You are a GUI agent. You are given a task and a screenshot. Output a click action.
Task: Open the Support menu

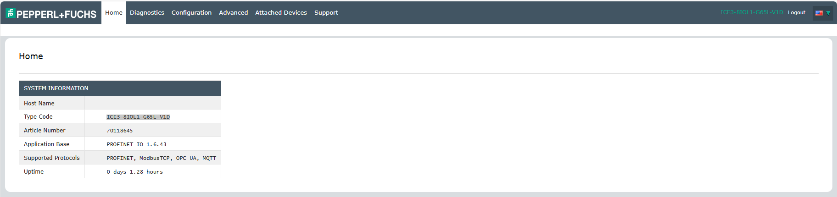326,13
